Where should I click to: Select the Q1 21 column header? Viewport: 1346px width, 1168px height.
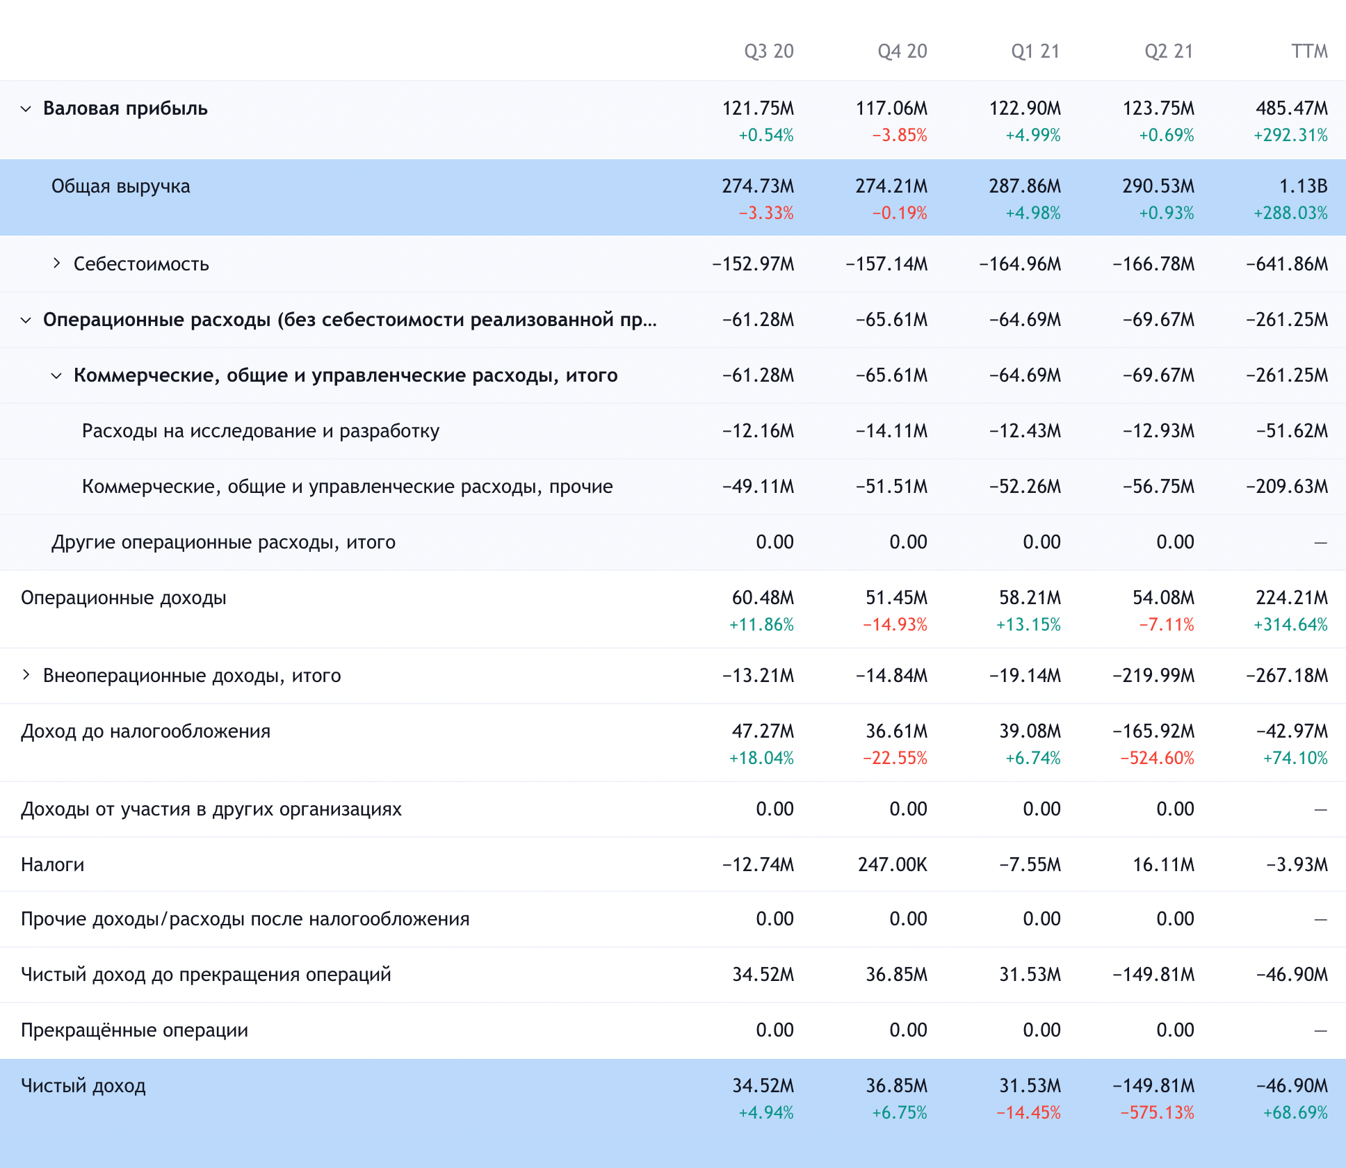[1035, 51]
